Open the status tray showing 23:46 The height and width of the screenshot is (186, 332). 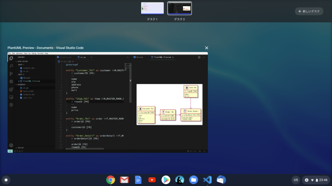coord(316,180)
